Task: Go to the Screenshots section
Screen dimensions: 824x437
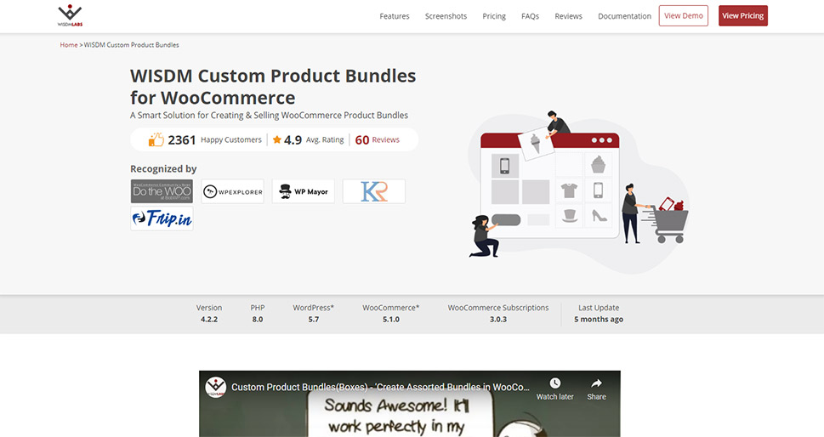Action: pos(446,16)
